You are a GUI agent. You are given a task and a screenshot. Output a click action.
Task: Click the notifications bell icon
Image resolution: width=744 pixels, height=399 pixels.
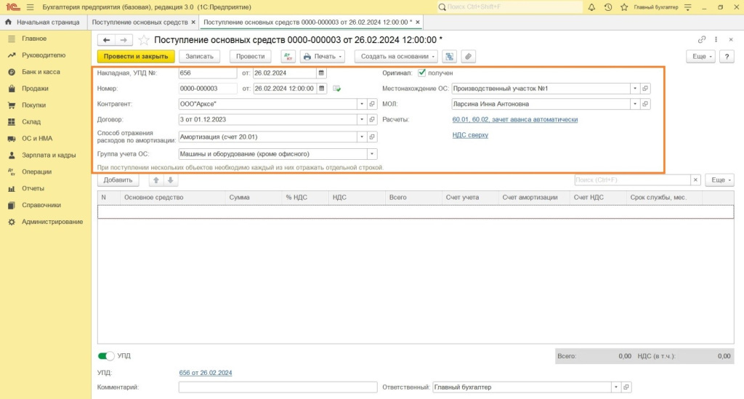[591, 7]
